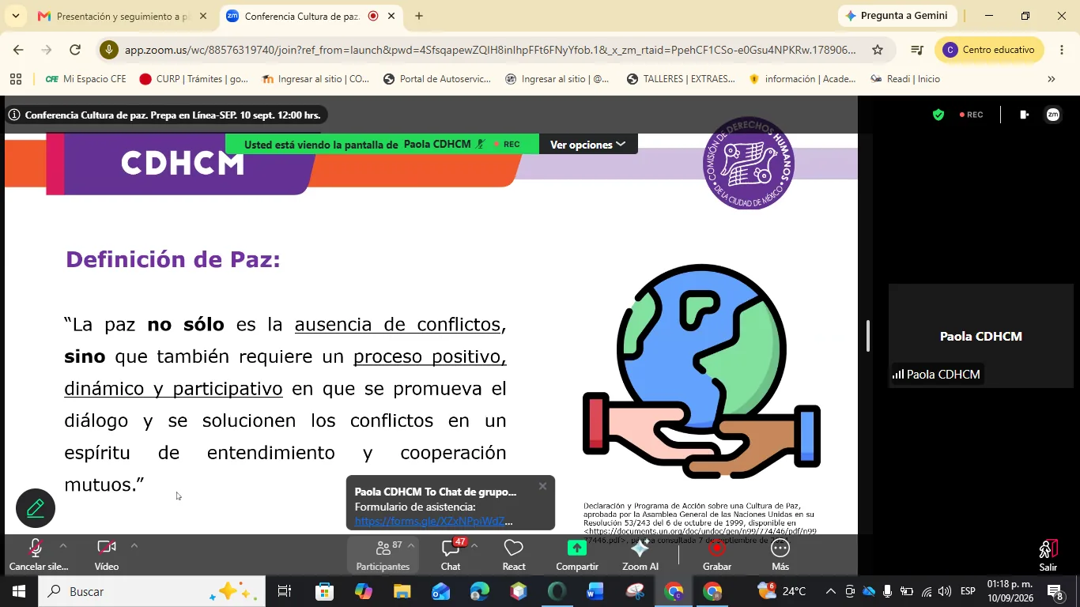Expand the video options caret beside Vídeo
This screenshot has height=607, width=1080.
134,545
